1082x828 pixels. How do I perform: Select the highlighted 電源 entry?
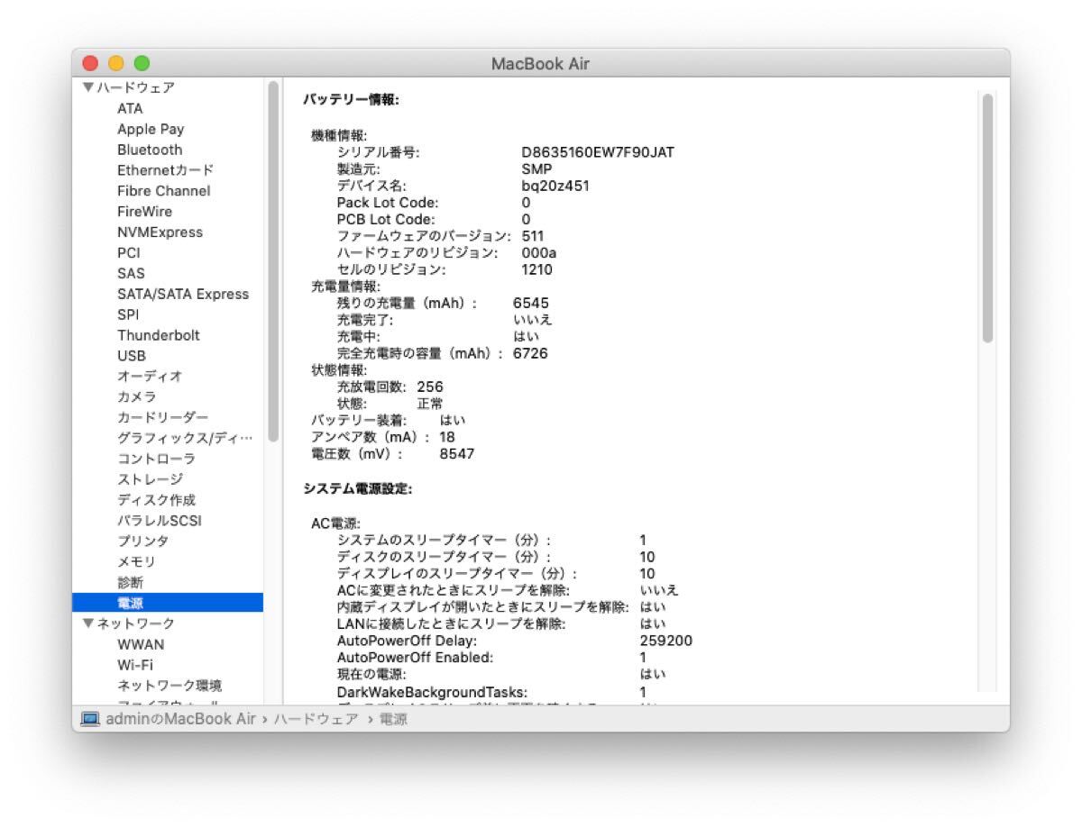click(x=168, y=603)
